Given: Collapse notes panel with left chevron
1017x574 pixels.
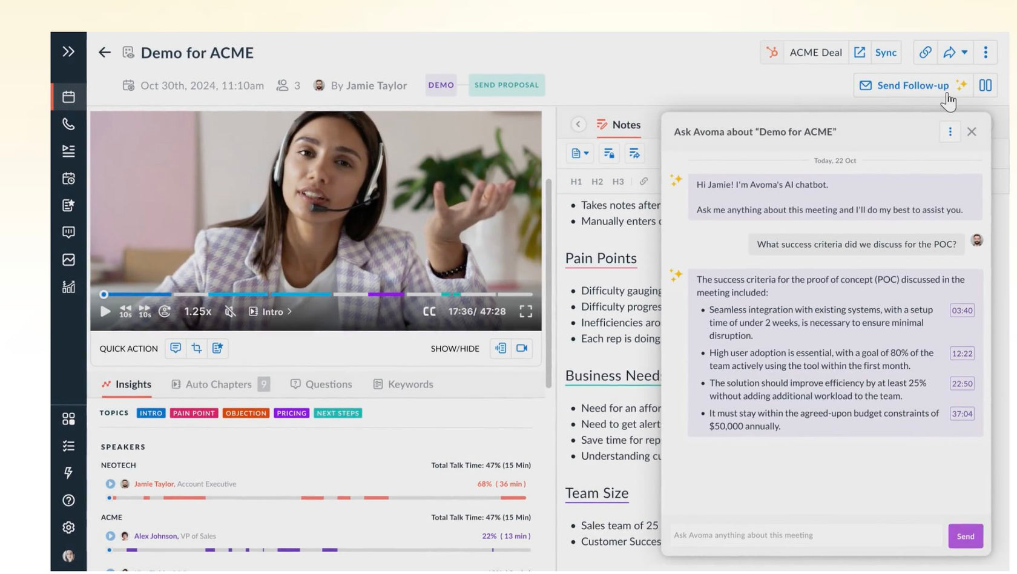Looking at the screenshot, I should pyautogui.click(x=578, y=124).
